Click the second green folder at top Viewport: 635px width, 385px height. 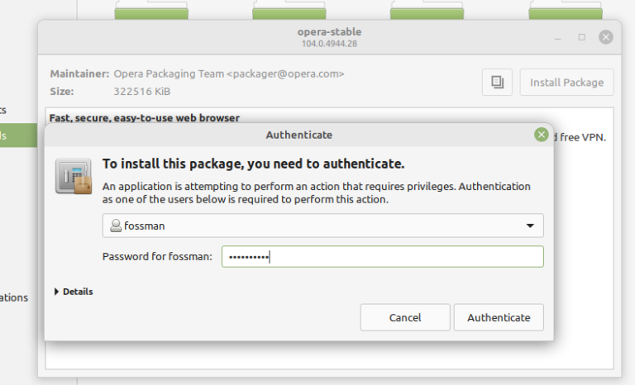tap(288, 12)
